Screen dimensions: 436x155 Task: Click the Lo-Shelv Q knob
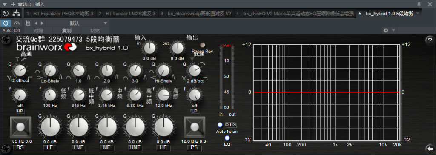[x=50, y=71]
